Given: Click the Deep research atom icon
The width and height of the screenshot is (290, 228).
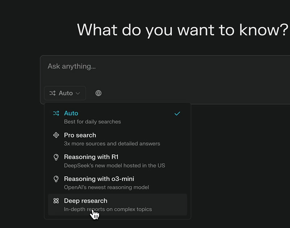Looking at the screenshot, I should pos(56,201).
